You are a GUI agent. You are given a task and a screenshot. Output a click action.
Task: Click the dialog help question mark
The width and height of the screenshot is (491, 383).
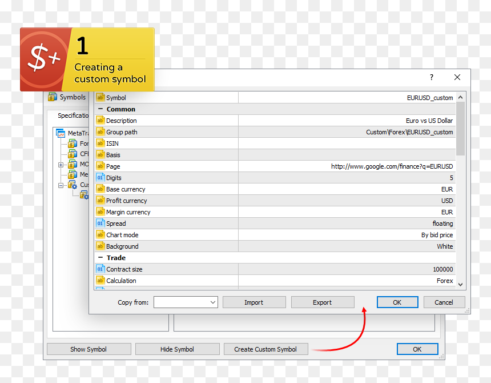432,77
